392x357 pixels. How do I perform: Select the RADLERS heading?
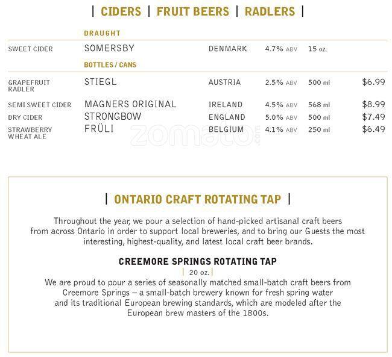270,11
